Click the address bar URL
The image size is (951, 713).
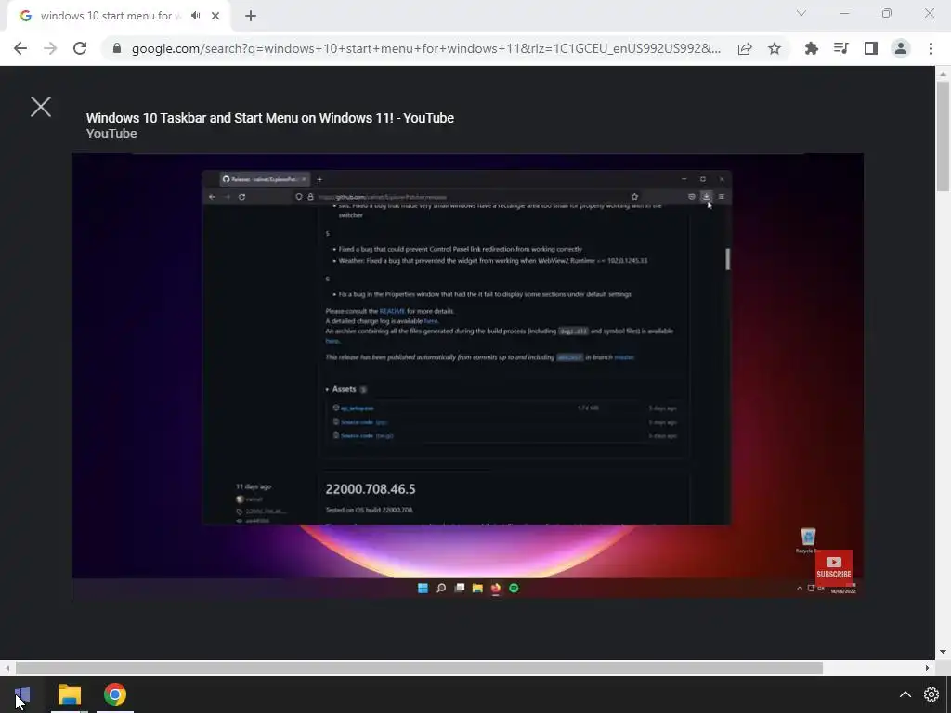[425, 48]
